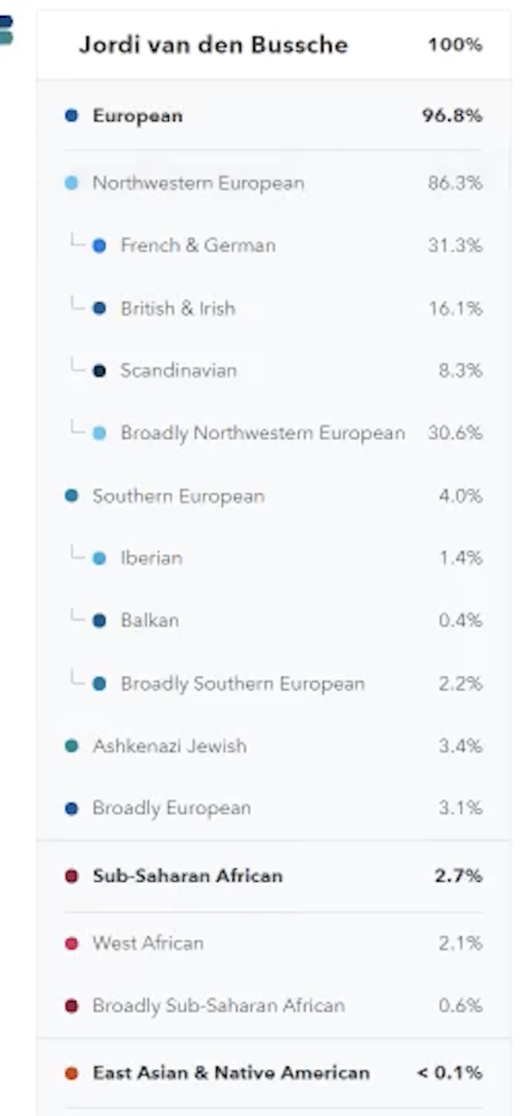Click the orange East Asian dot icon
Viewport: 528px width, 1116px height.
(72, 1073)
